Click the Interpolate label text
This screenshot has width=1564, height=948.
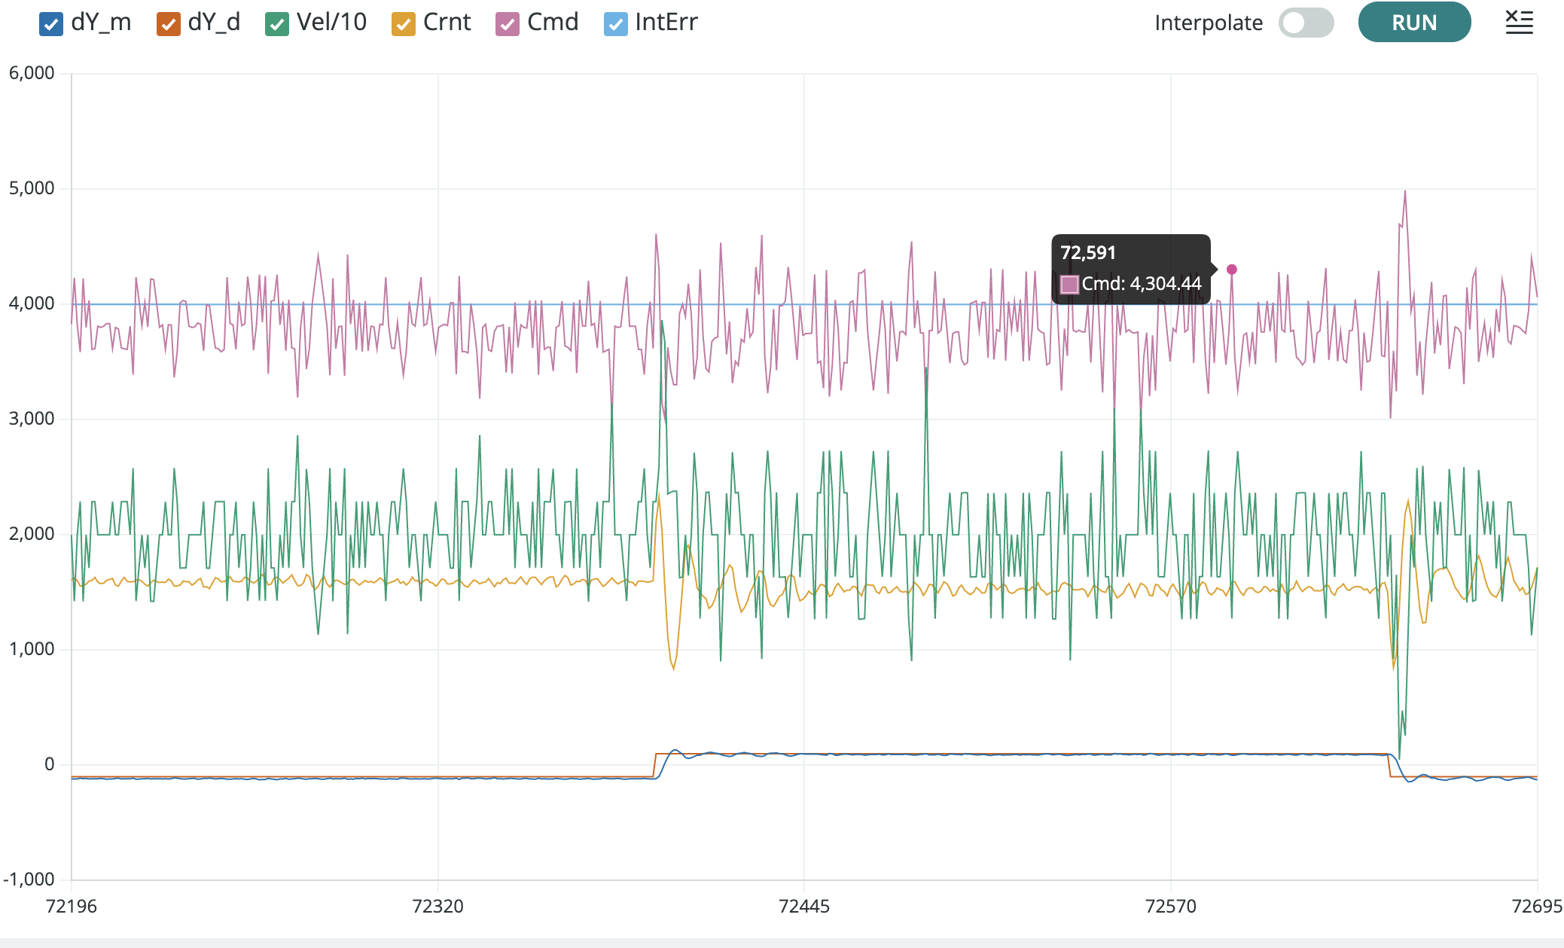[1208, 23]
